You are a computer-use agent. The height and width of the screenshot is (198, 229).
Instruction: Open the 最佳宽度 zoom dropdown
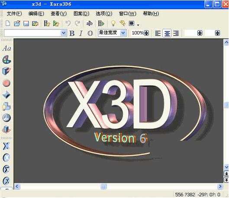[x=123, y=33]
